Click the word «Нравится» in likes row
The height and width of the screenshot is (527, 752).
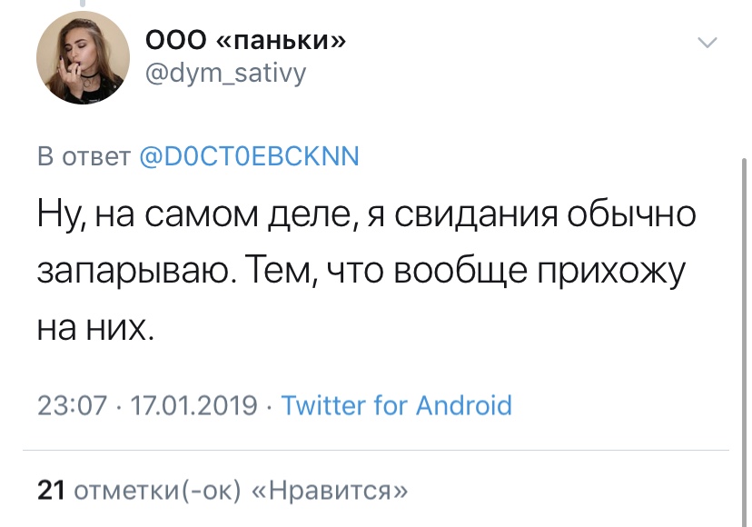pos(329,491)
